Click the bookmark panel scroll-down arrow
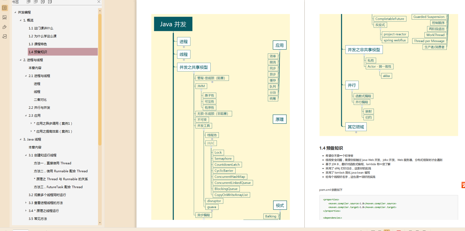465x231 pixels. click(100, 223)
